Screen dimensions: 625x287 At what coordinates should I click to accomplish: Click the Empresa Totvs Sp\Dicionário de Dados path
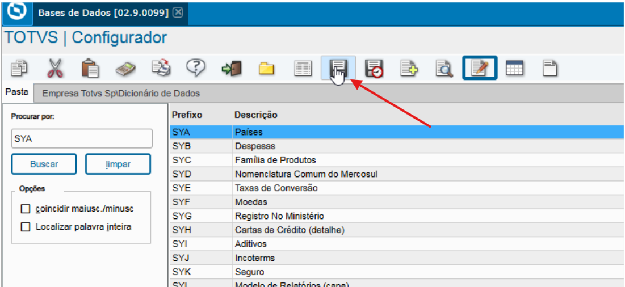pyautogui.click(x=121, y=94)
